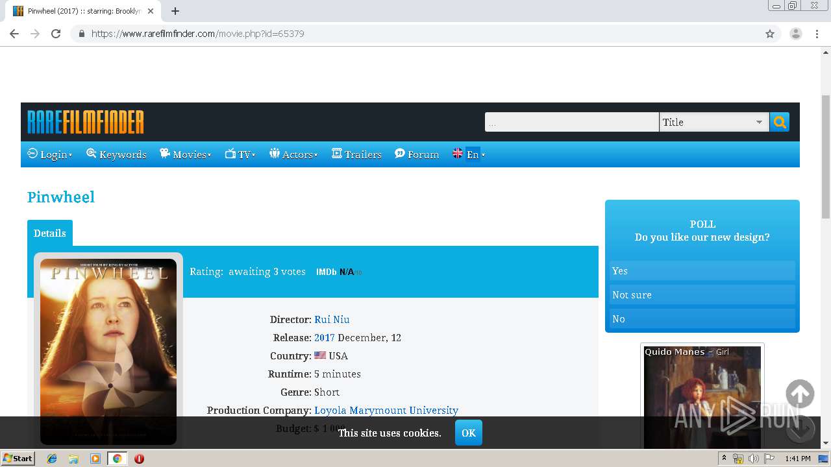Click the USA country flag icon

pos(320,355)
